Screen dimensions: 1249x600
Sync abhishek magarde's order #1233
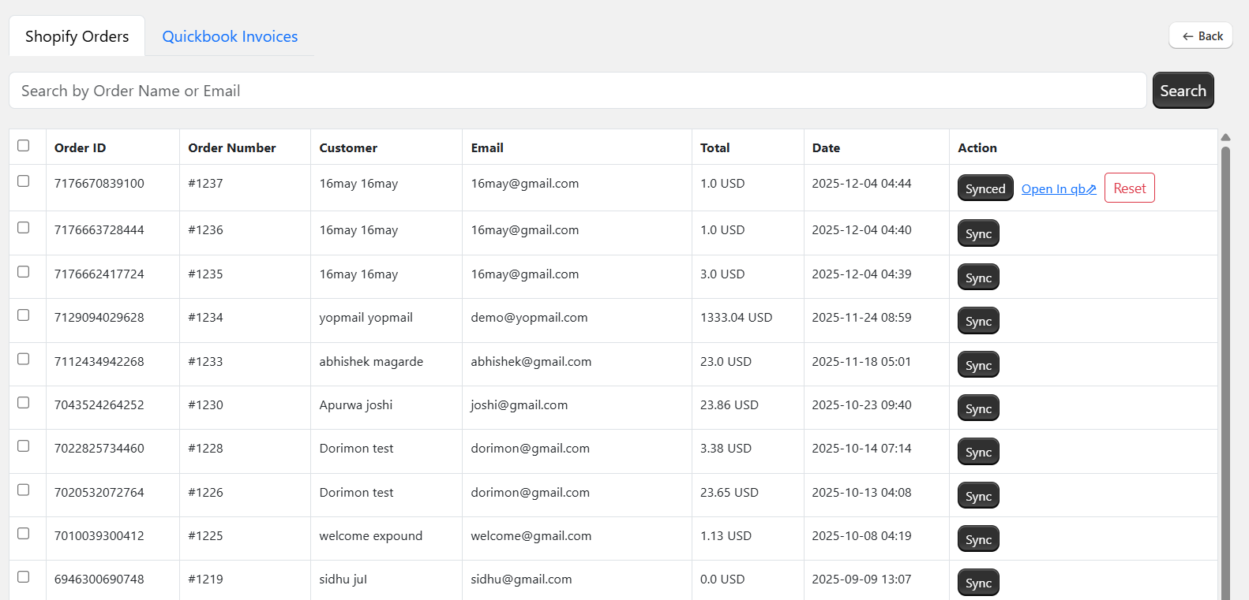[x=978, y=366]
